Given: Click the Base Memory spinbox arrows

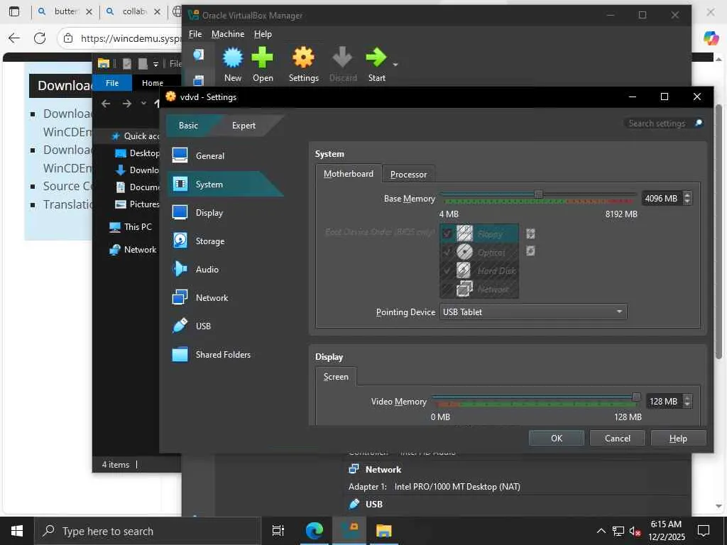Looking at the screenshot, I should [x=687, y=199].
